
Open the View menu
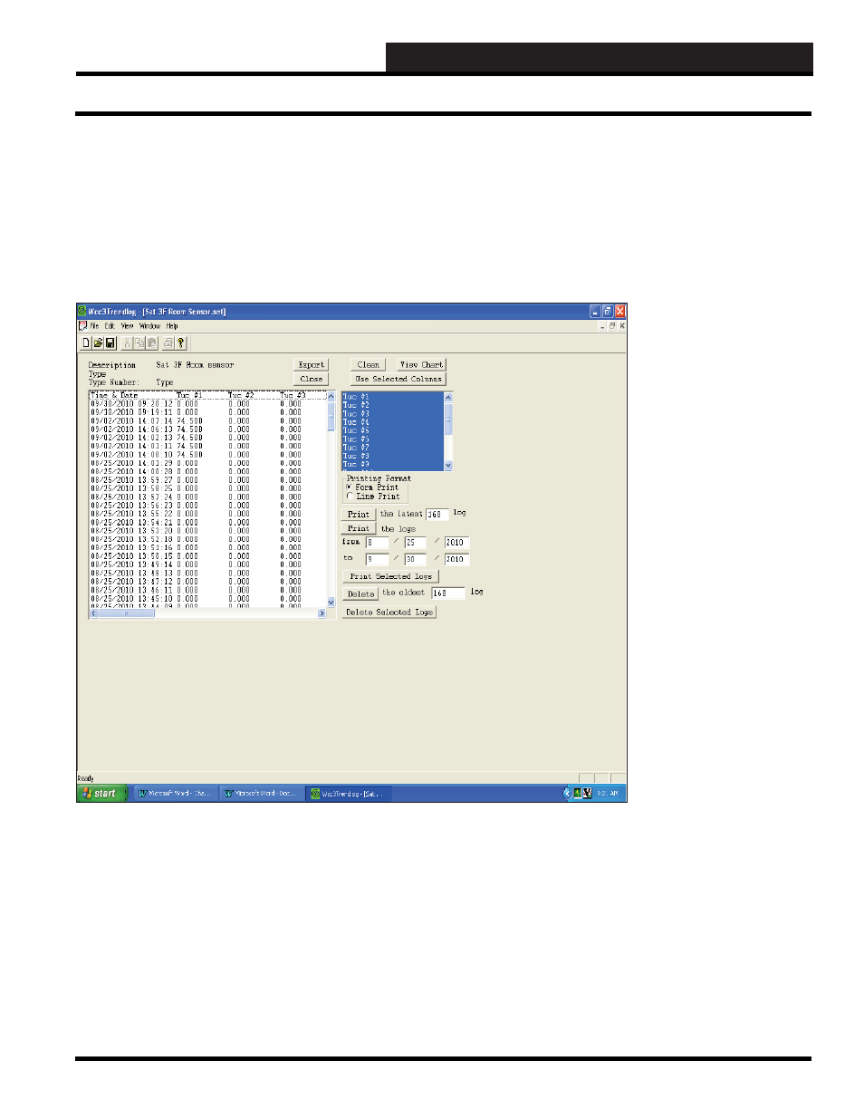tap(128, 326)
